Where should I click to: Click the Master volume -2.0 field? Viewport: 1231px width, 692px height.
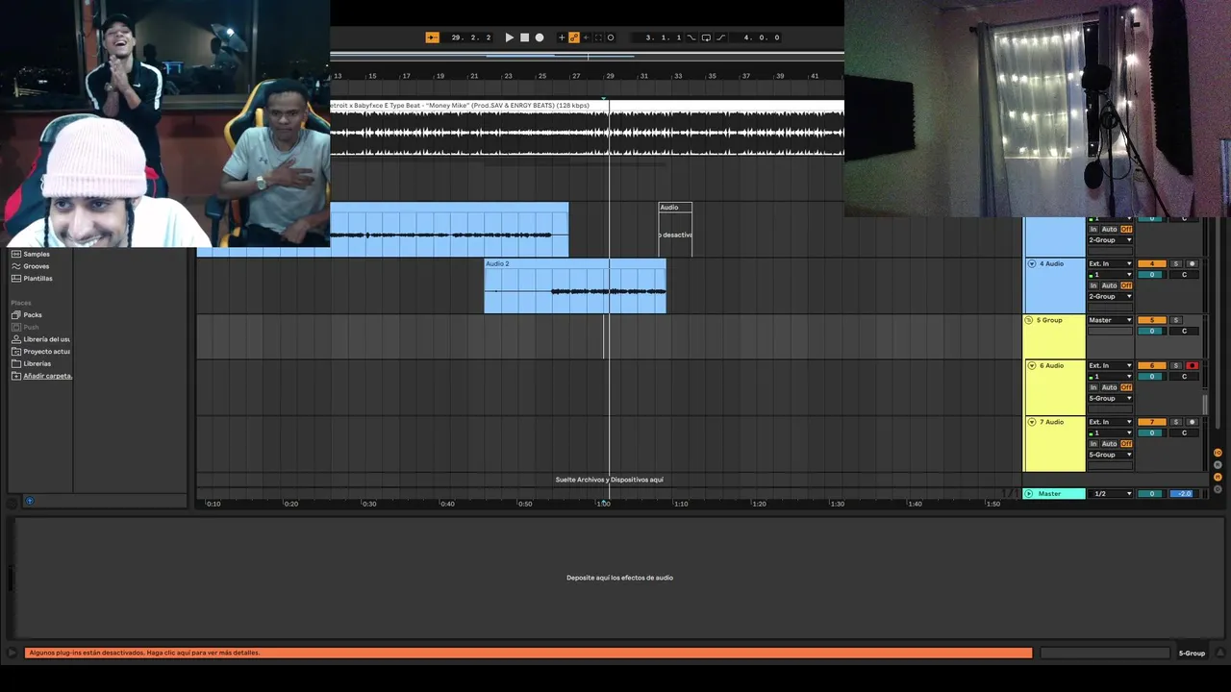point(1184,493)
